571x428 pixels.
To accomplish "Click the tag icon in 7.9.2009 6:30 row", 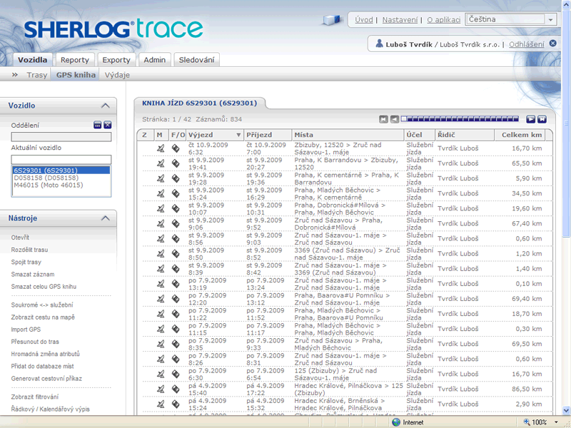I will (x=176, y=374).
